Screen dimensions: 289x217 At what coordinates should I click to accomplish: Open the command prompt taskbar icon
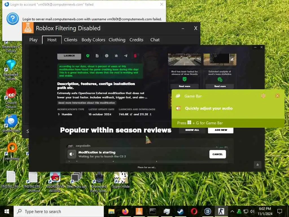pos(153,211)
